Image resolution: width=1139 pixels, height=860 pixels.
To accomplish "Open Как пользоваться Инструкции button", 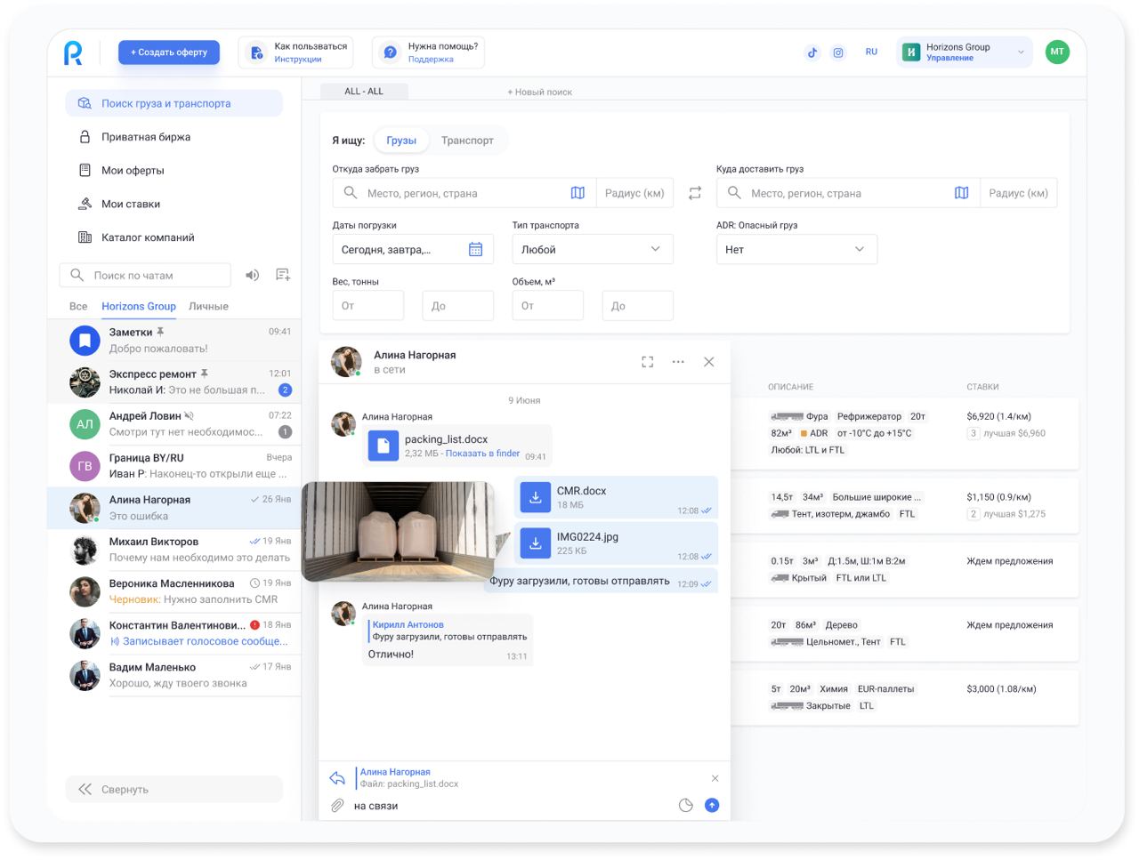I will [296, 52].
